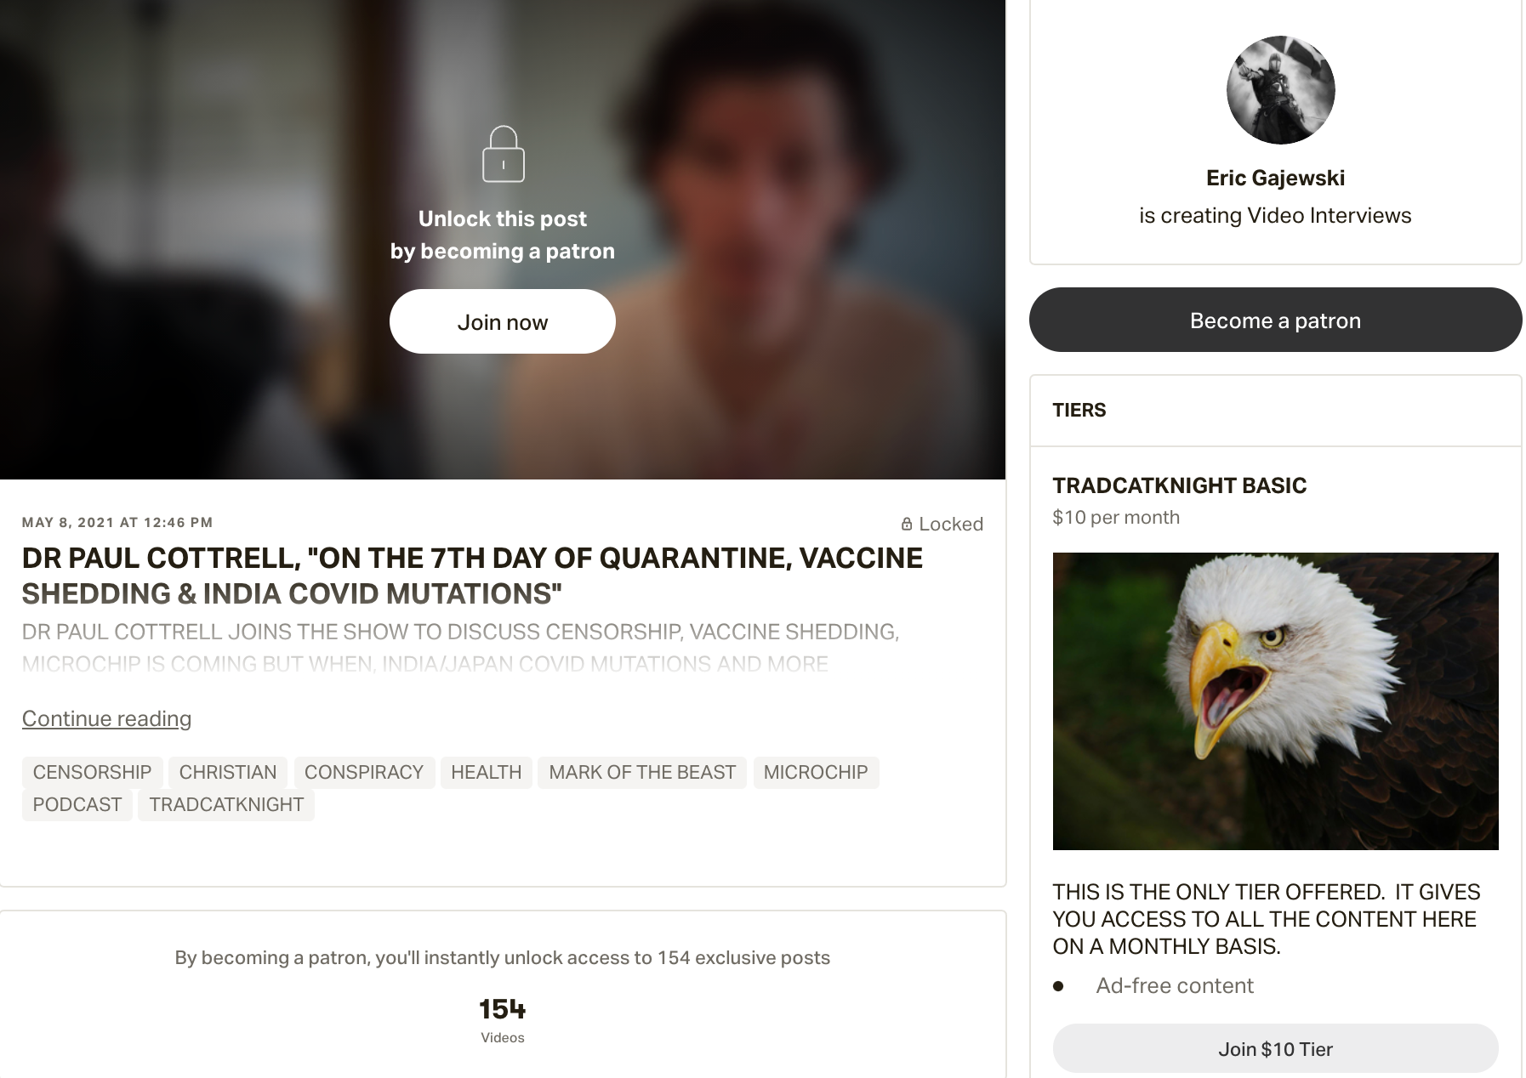Image resolution: width=1526 pixels, height=1078 pixels.
Task: Click the TRADCATKNIGHT tag
Action: [x=226, y=804]
